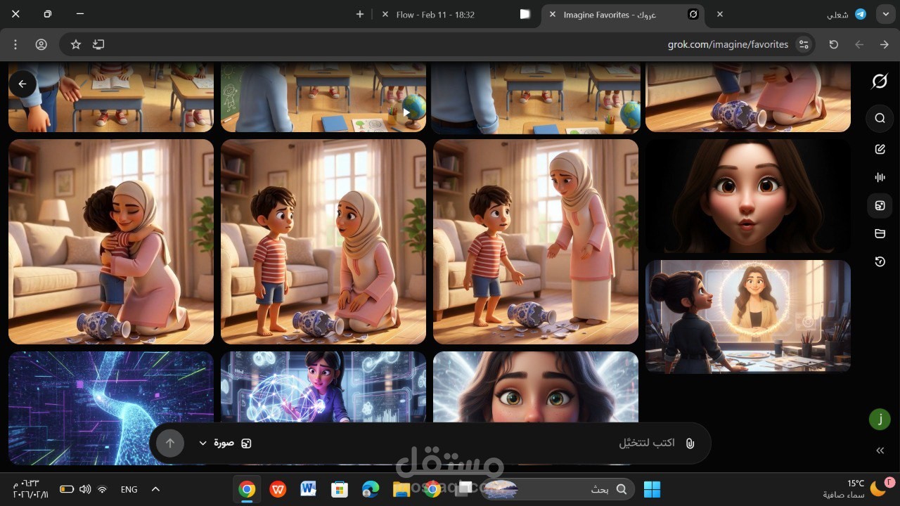The width and height of the screenshot is (900, 506).
Task: Open the Grok logo home icon
Action: pos(880,82)
